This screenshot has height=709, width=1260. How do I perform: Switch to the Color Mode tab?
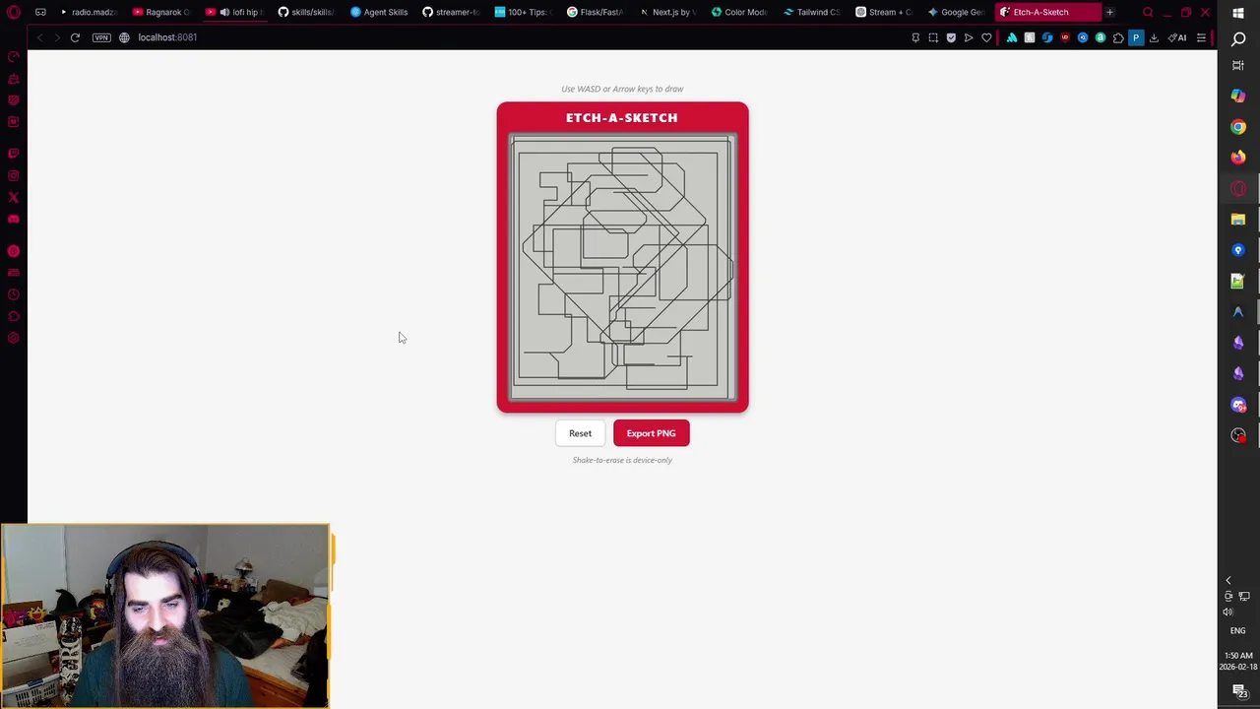coord(740,12)
